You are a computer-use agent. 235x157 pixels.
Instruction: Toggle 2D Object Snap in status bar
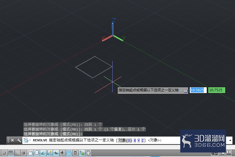point(30,153)
